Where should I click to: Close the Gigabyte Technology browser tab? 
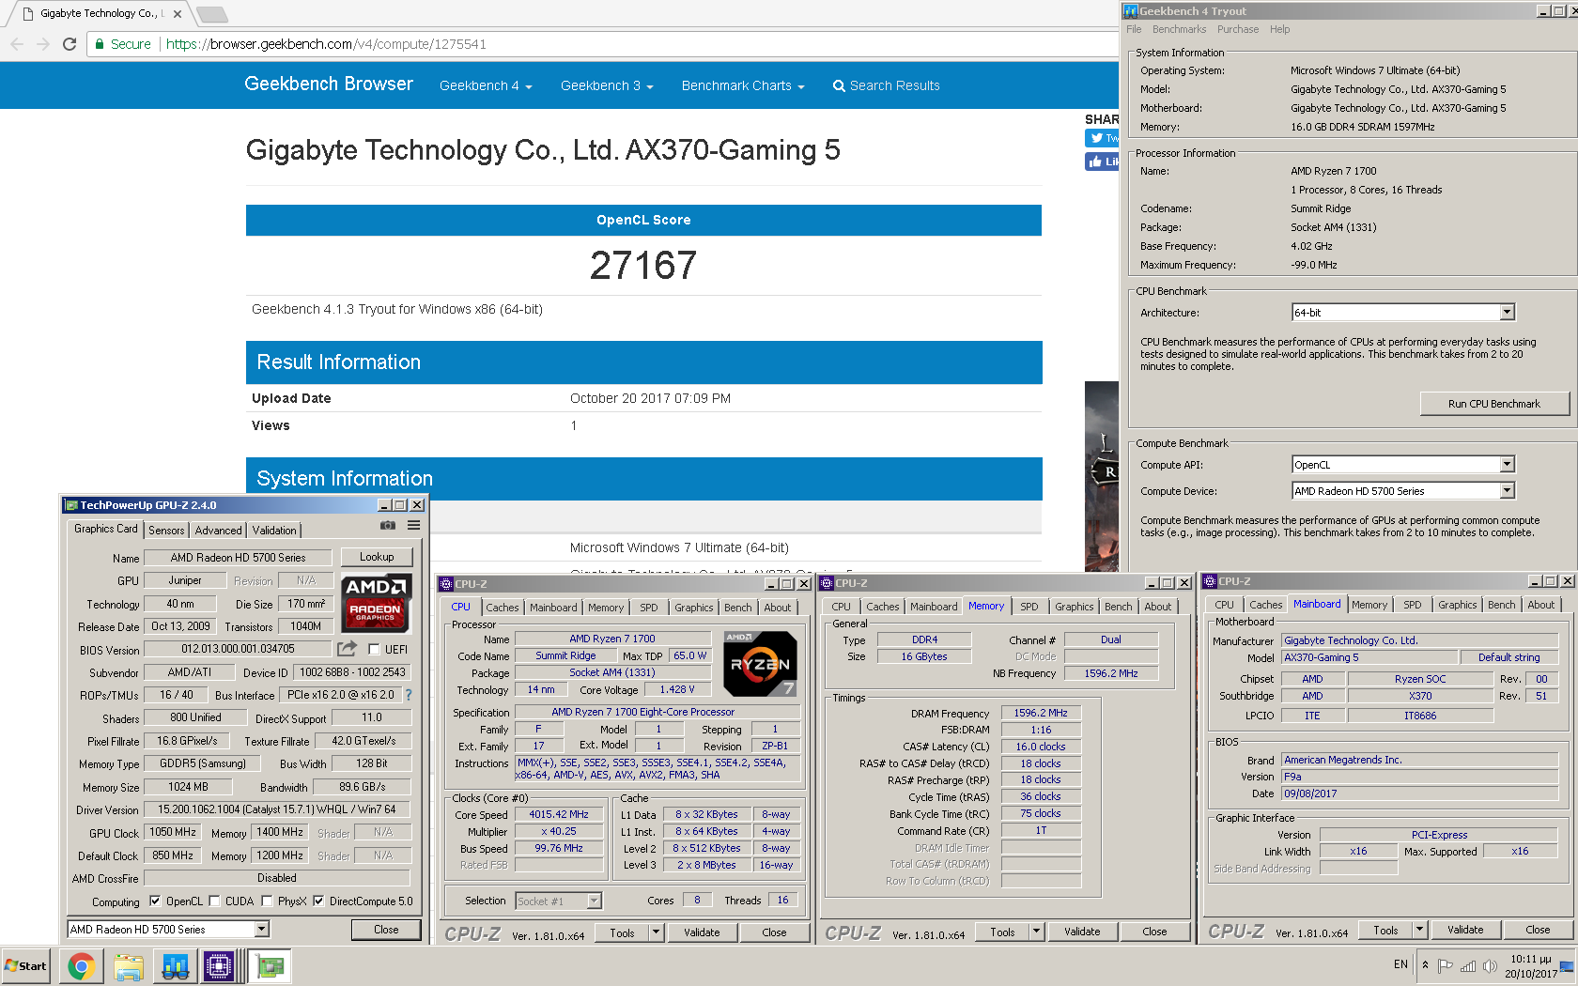pos(178,14)
